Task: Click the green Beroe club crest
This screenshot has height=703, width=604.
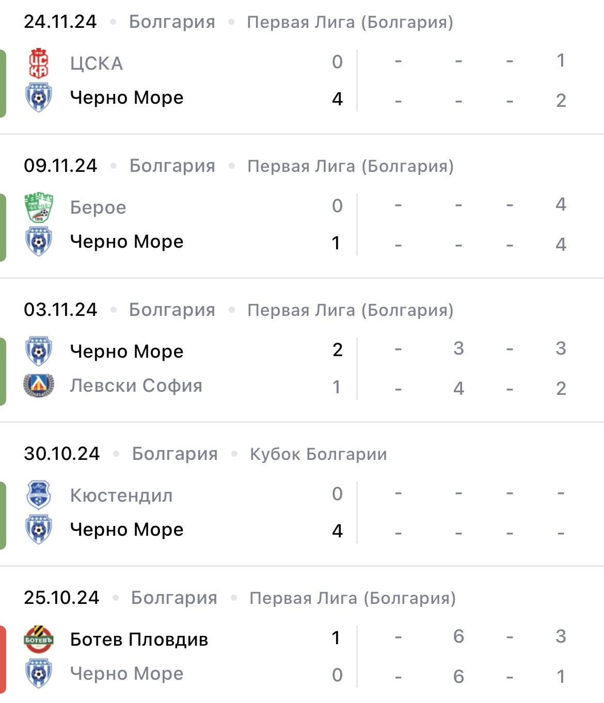Action: 39,207
